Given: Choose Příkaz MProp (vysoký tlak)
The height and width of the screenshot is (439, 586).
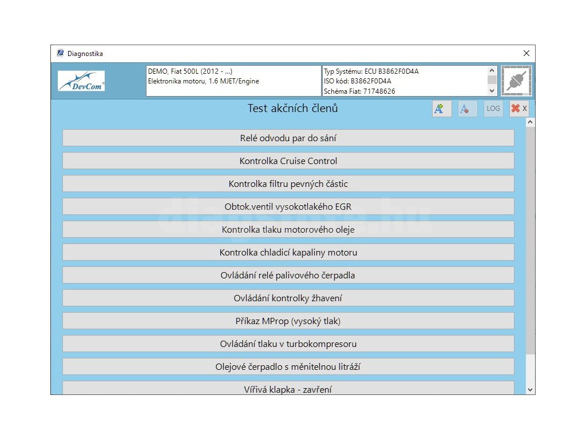Looking at the screenshot, I should pyautogui.click(x=288, y=321).
